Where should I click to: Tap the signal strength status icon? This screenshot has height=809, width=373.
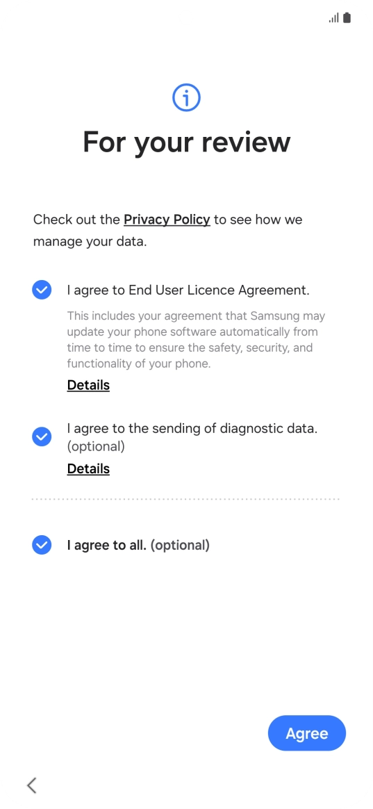click(x=334, y=18)
